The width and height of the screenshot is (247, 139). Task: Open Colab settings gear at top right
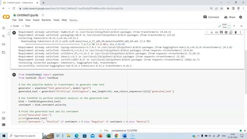pyautogui.click(x=240, y=17)
